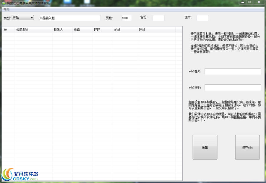Focus the adsl密码 input field
The image size is (266, 183).
[x=233, y=87]
